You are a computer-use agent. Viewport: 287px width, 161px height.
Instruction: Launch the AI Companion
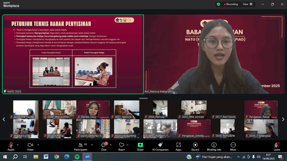click(160, 146)
